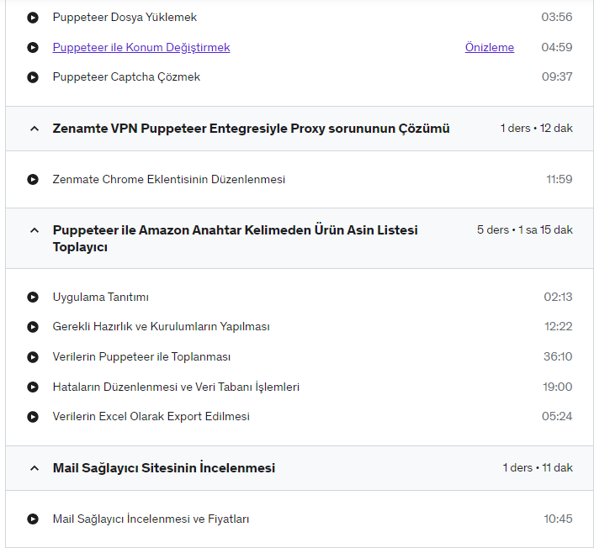Click play icon beside Mail Sağlayıcı İncelenmesi ve Fiyatları
This screenshot has width=594, height=548.
(x=33, y=519)
